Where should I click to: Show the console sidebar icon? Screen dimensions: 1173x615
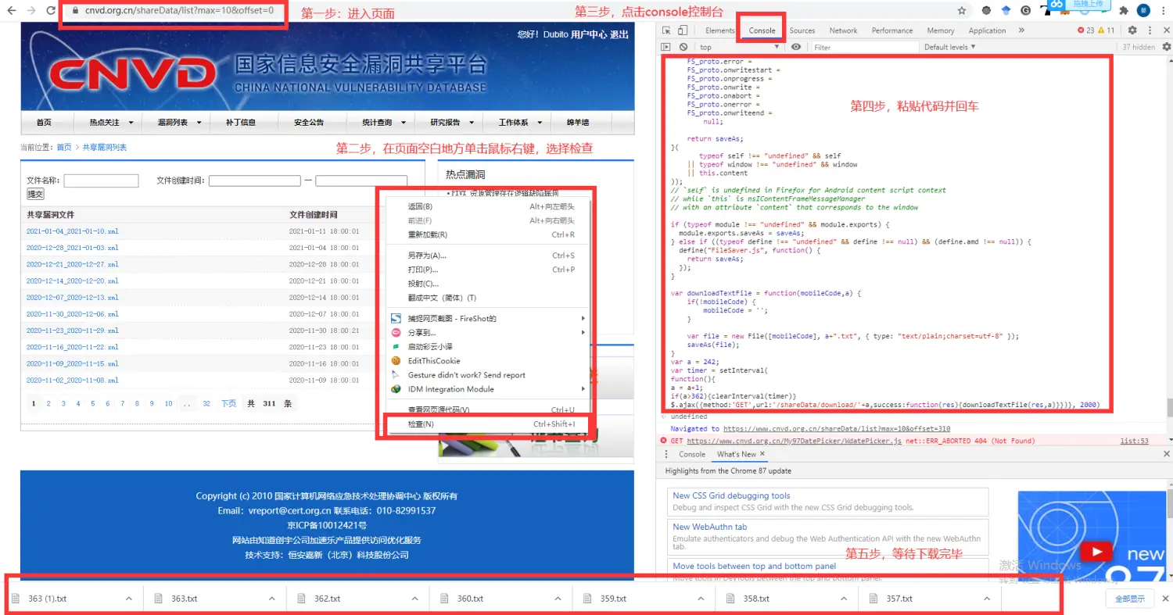[666, 47]
